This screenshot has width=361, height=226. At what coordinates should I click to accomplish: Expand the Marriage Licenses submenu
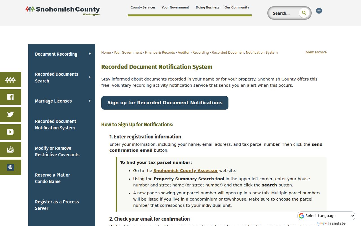pyautogui.click(x=90, y=101)
